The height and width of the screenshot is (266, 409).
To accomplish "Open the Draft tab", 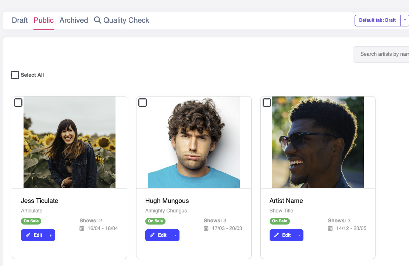I will coord(19,20).
